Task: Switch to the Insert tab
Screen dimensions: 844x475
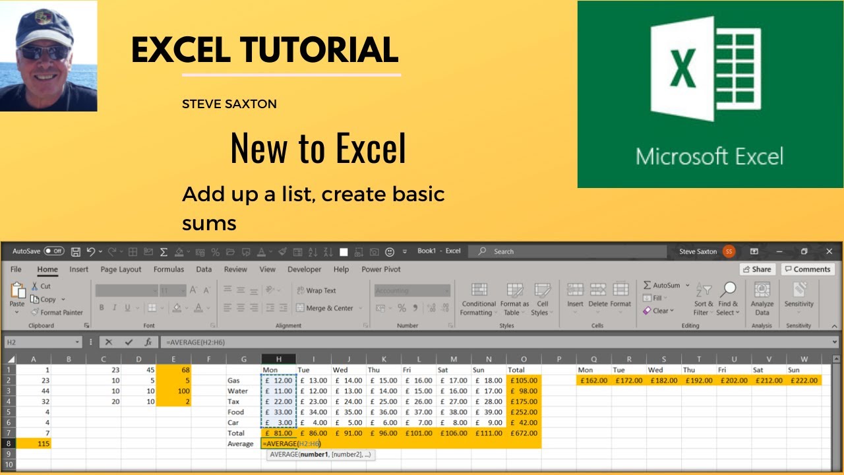Action: (x=78, y=269)
